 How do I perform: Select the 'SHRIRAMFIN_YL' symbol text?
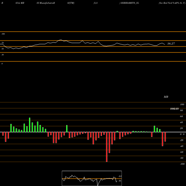(x=130, y=3)
